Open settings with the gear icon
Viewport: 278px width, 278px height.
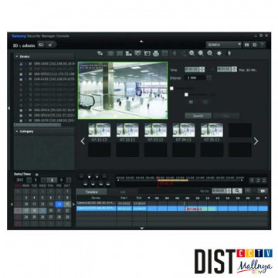[255, 45]
